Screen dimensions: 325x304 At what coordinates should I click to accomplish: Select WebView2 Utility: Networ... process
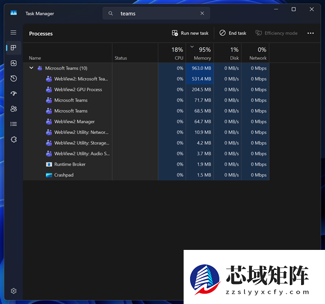[146, 132]
